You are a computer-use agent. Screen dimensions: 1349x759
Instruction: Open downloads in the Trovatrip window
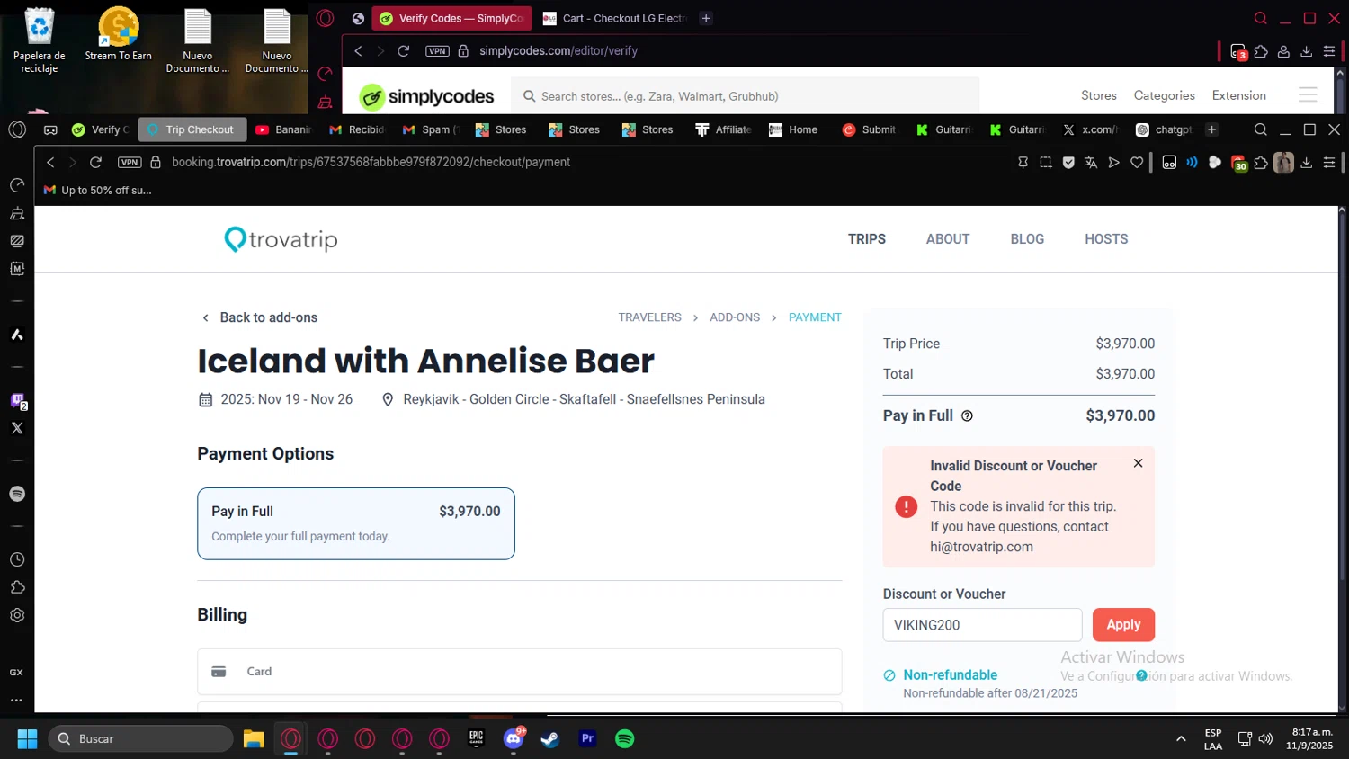(x=1307, y=163)
